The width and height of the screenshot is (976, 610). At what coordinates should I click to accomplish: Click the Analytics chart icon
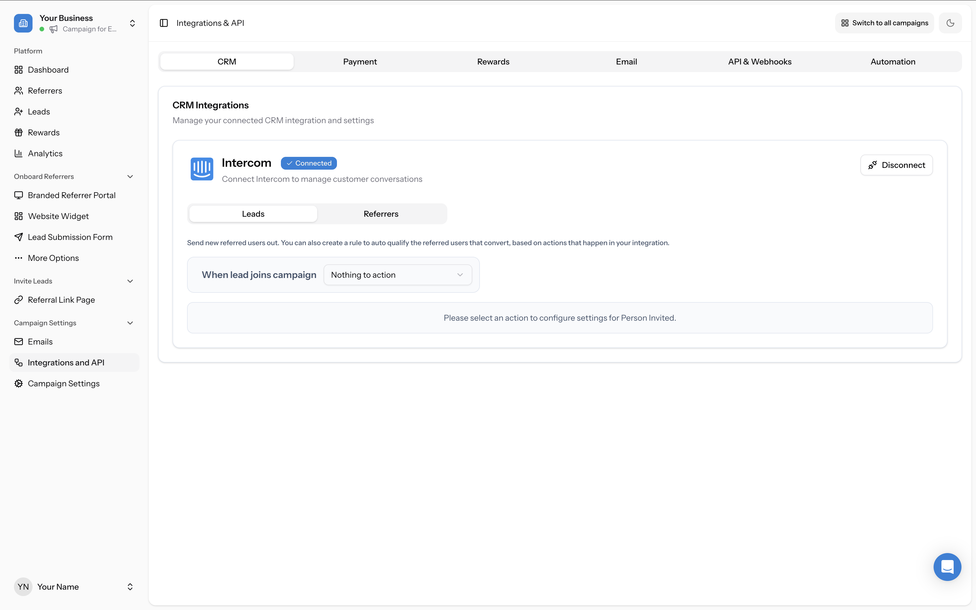(x=19, y=153)
